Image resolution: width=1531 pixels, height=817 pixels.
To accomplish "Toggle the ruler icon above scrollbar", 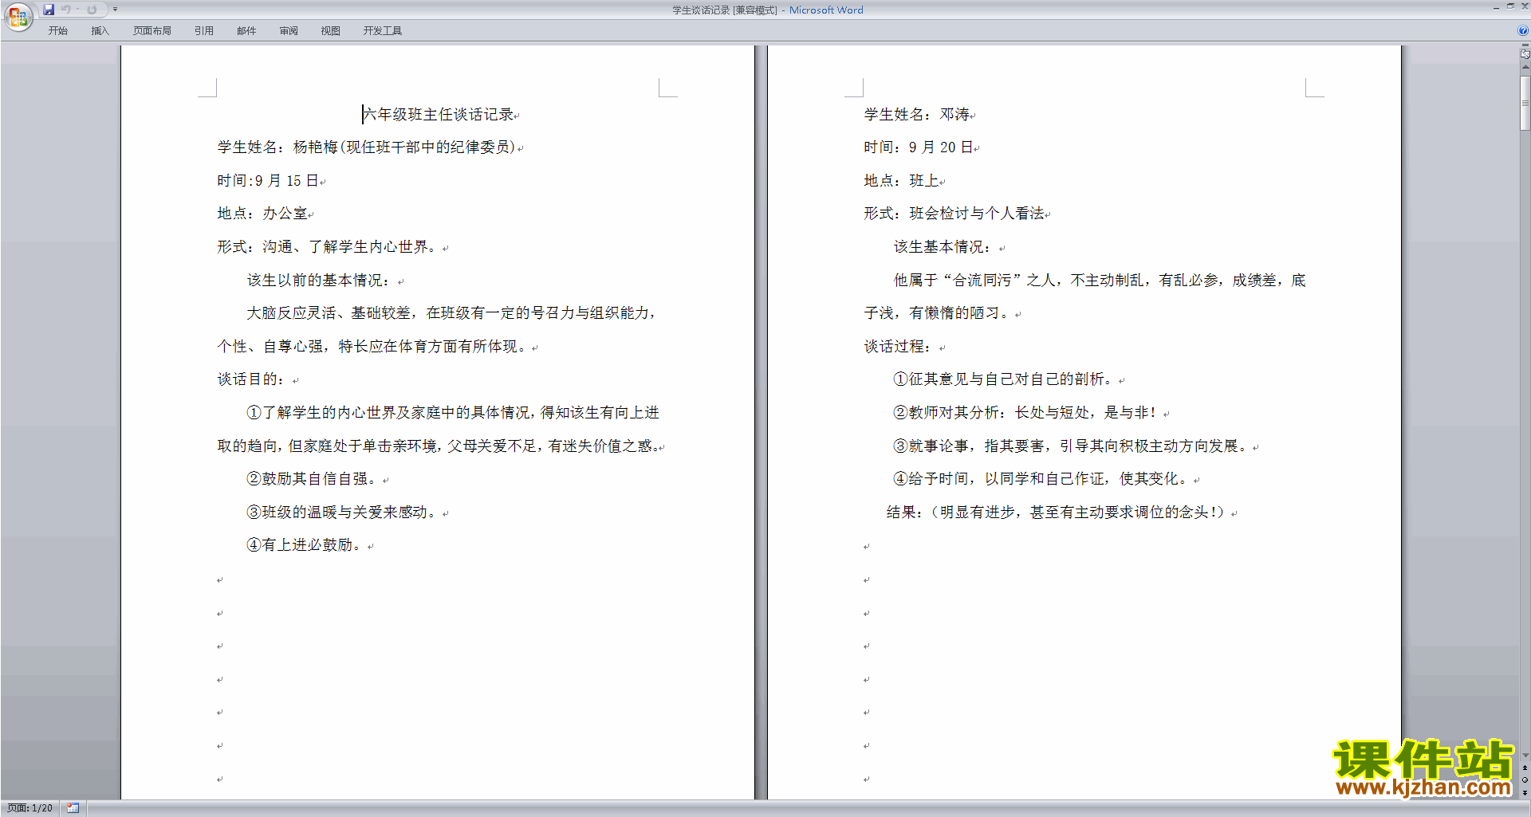I will pyautogui.click(x=1525, y=54).
